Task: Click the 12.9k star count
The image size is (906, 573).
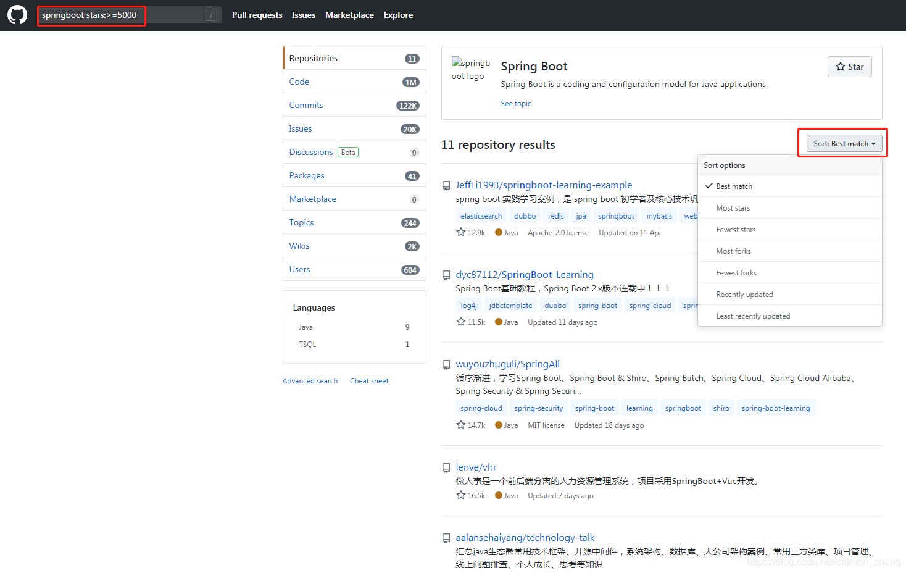Action: pyautogui.click(x=476, y=233)
